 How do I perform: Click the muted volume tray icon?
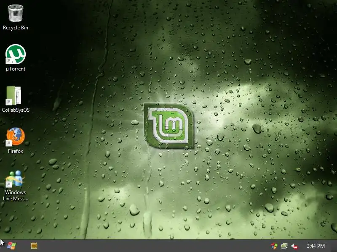294,246
